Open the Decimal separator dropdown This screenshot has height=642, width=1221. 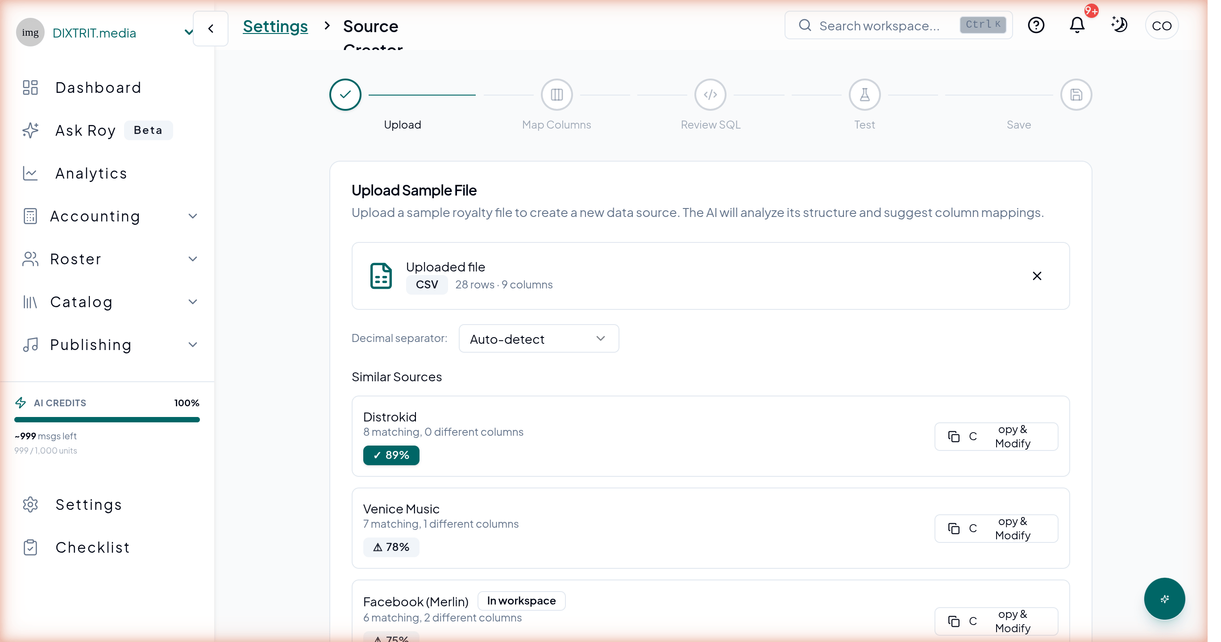coord(539,338)
